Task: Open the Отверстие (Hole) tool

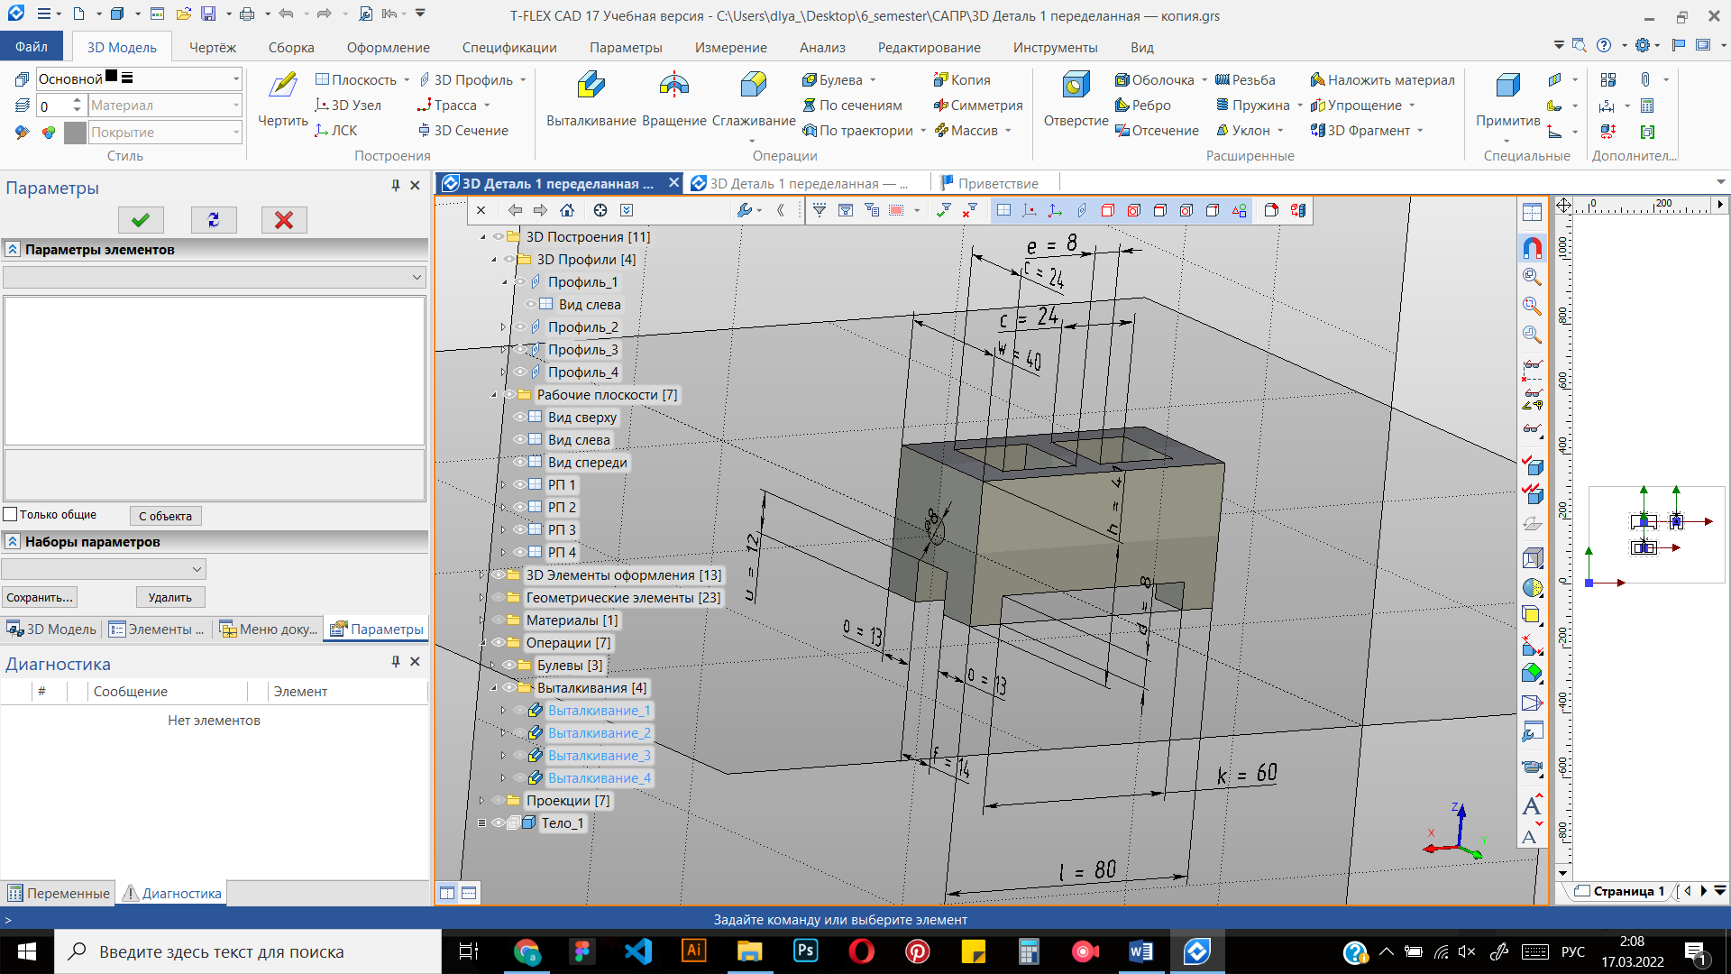Action: point(1076,98)
